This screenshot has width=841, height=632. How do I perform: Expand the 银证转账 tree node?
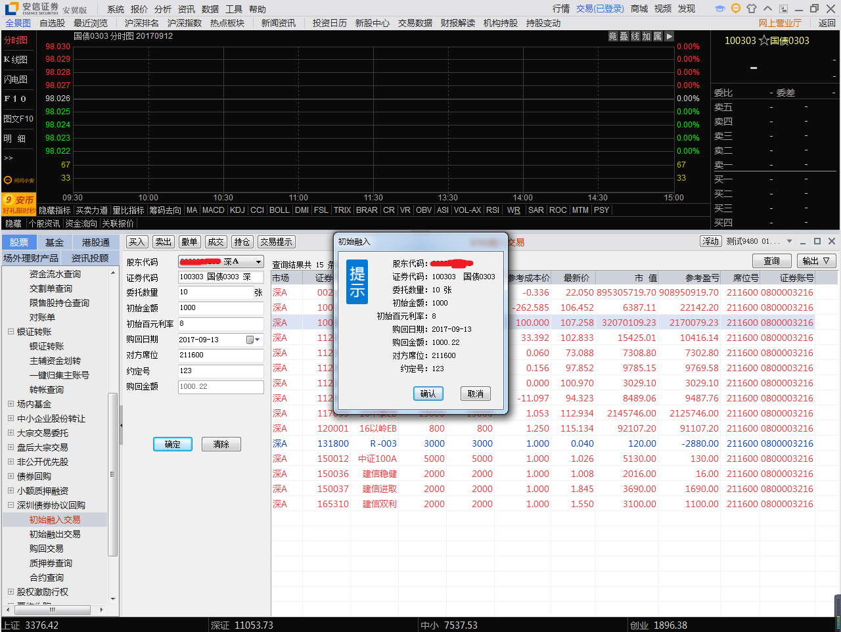click(11, 332)
